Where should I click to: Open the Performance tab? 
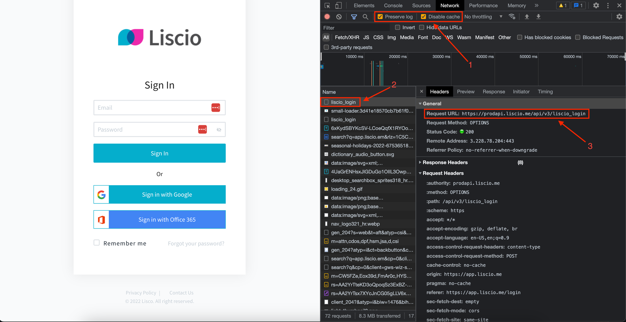(483, 6)
